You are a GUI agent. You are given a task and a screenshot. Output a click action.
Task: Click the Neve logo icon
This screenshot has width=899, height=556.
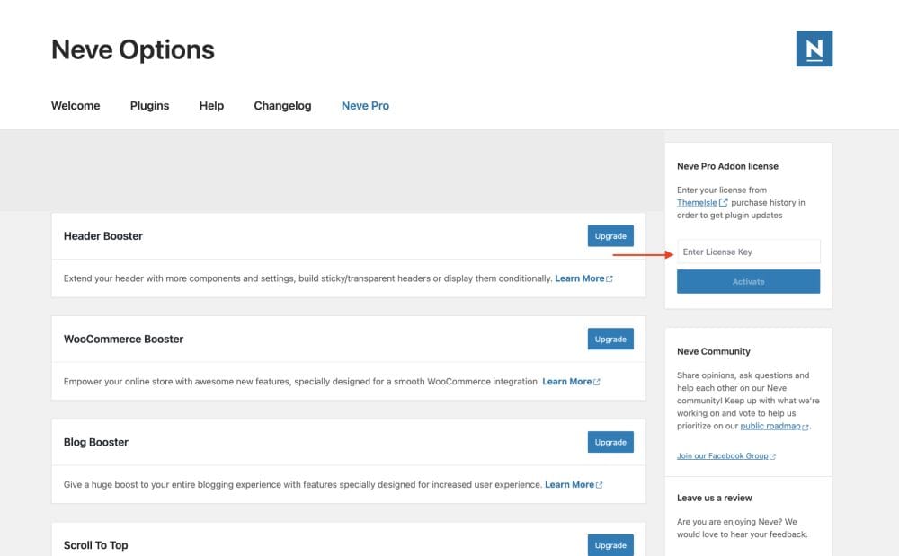point(814,49)
